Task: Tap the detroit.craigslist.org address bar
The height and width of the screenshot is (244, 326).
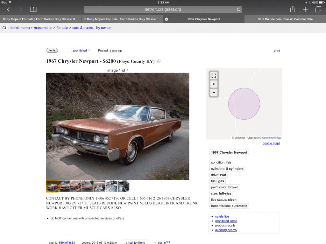Action: pyautogui.click(x=163, y=9)
